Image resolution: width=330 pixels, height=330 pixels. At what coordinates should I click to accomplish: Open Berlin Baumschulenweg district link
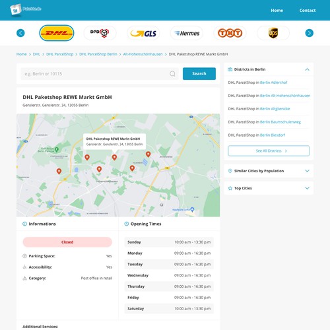(x=280, y=122)
